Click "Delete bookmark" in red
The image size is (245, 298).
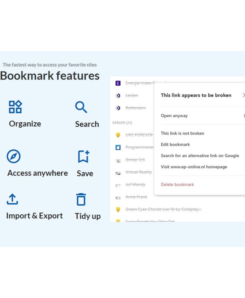(x=177, y=184)
